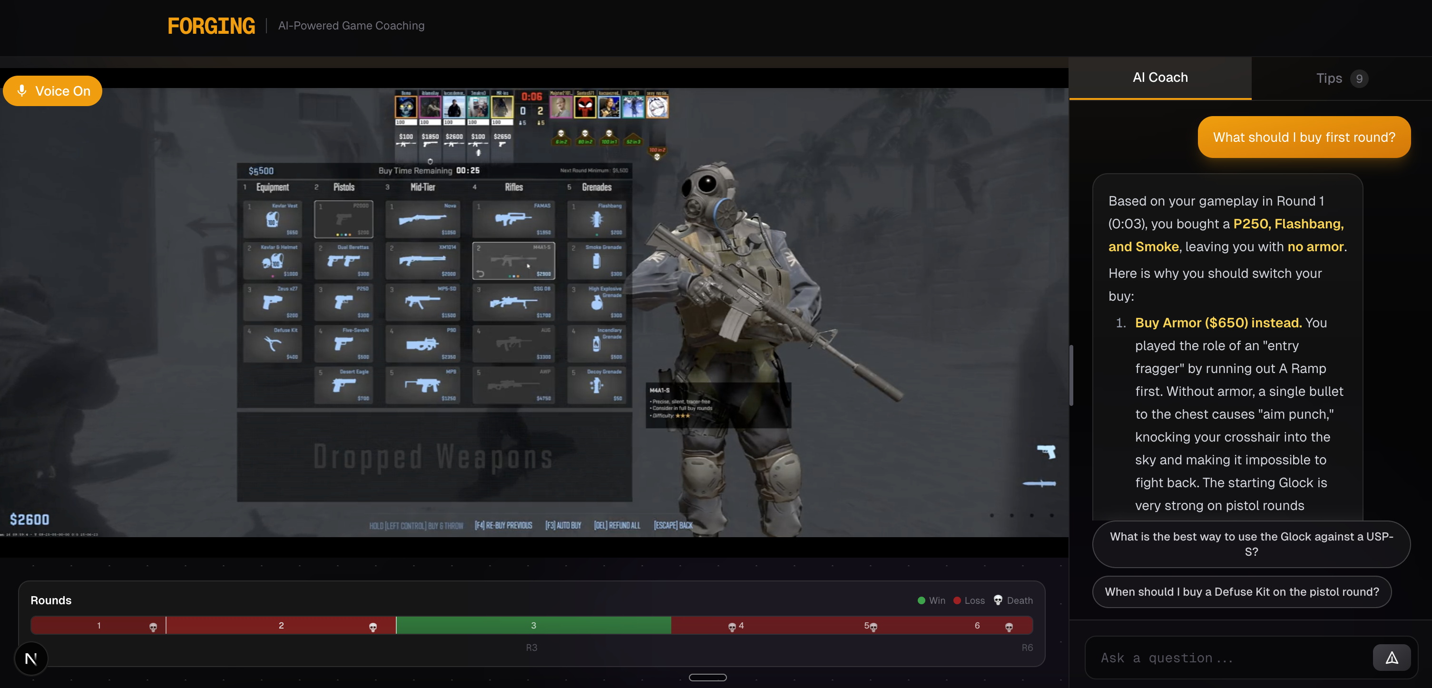
Task: Click the send arrow icon
Action: pyautogui.click(x=1391, y=658)
